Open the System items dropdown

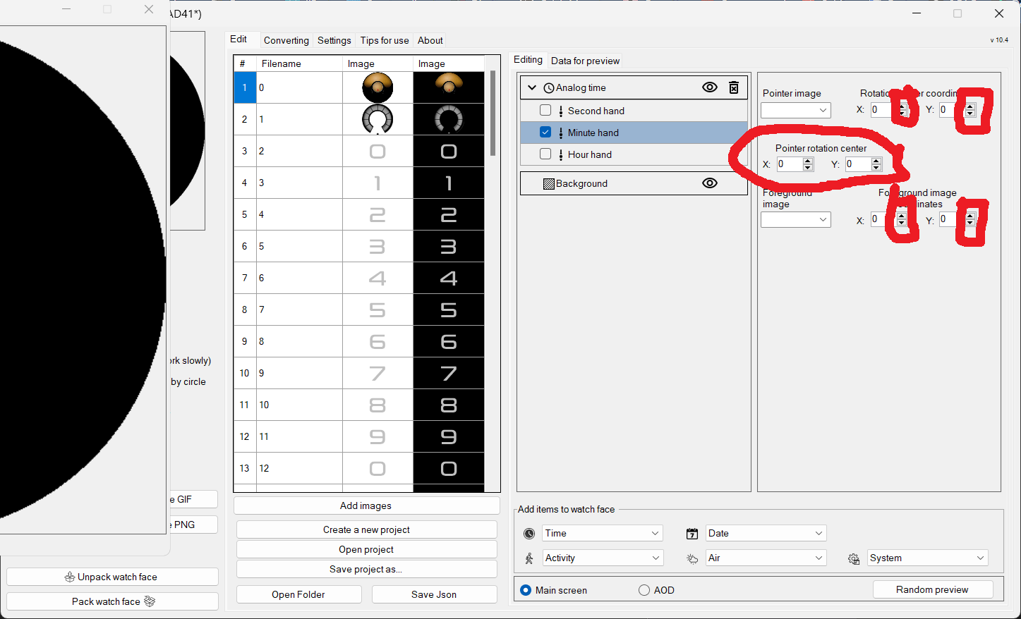click(x=928, y=558)
